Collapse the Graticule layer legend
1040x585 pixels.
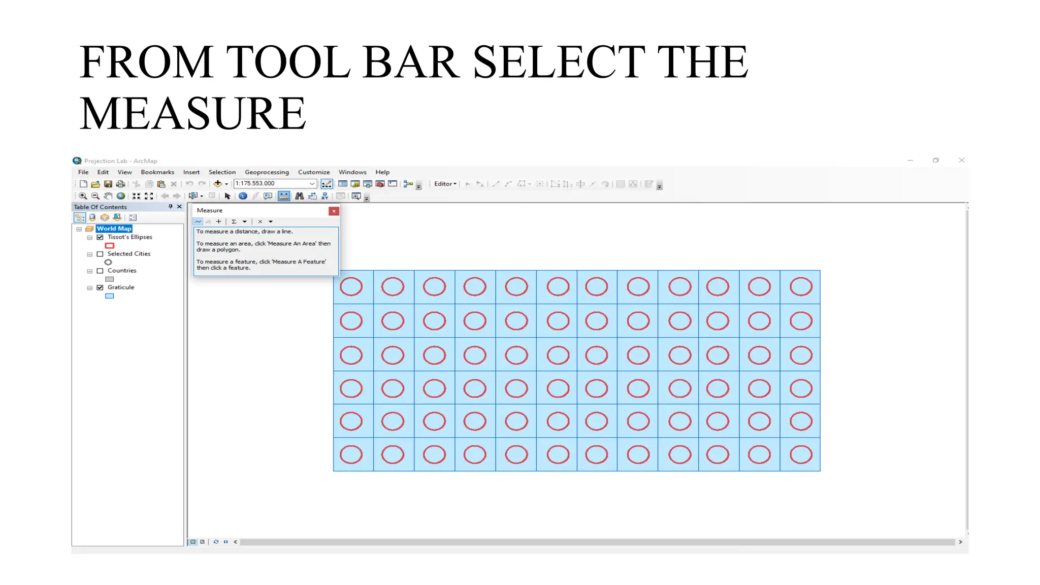90,288
